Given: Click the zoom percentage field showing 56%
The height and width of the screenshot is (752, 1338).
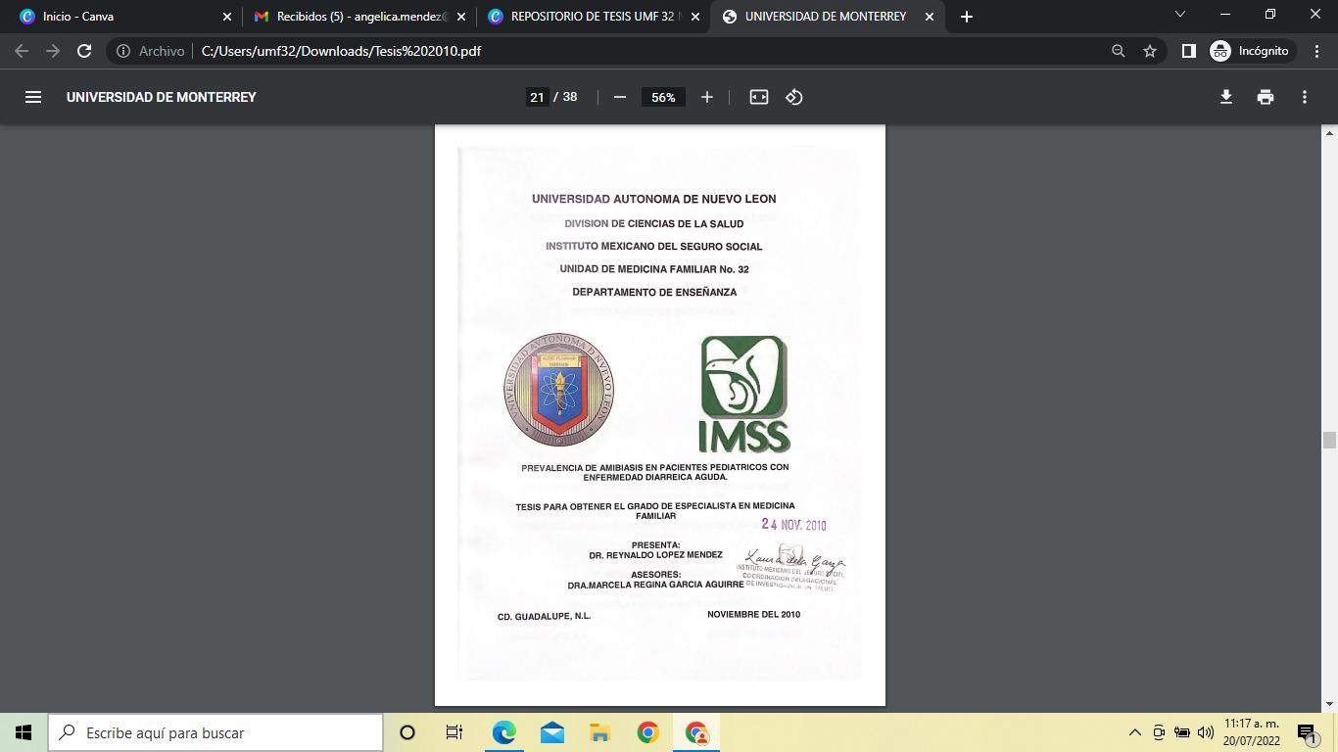Looking at the screenshot, I should (x=663, y=97).
